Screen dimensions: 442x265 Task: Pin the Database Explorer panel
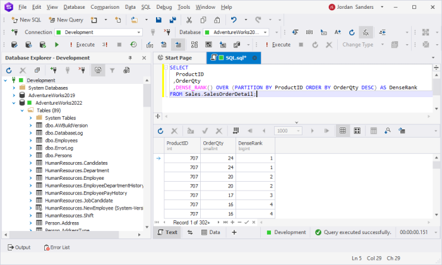[x=130, y=57]
